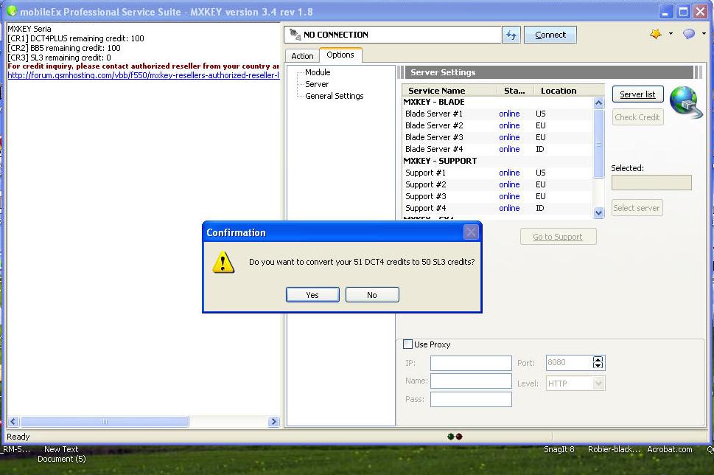The height and width of the screenshot is (475, 714).
Task: Open the dropdown arrow beside the chat bubble
Action: 704,34
